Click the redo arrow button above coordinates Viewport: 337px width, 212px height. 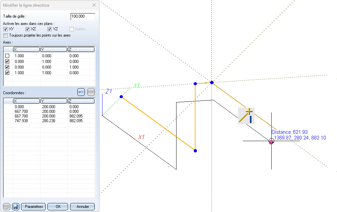[x=91, y=92]
